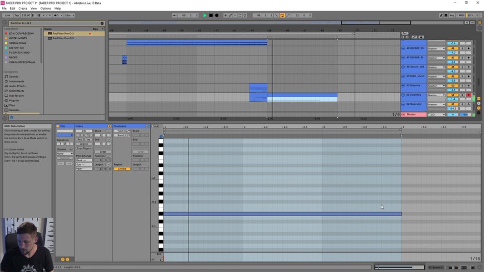This screenshot has height=272, width=484.
Task: Arm track 52 Operator for recording
Action: 468,104
